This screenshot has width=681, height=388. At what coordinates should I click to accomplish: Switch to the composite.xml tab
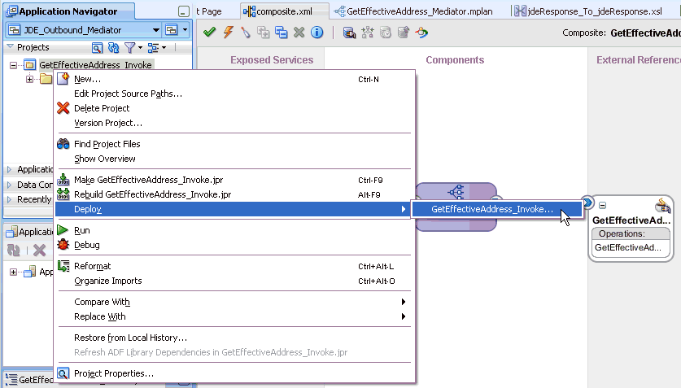click(285, 11)
